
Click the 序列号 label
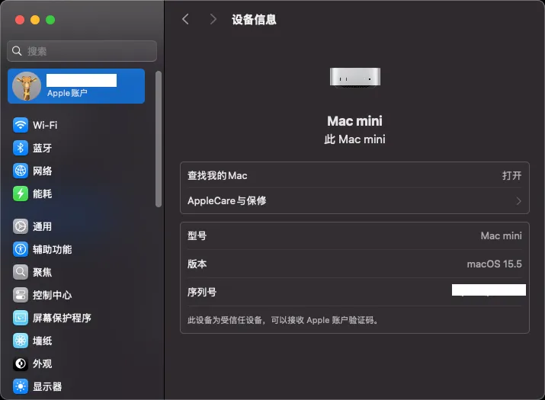coord(202,293)
